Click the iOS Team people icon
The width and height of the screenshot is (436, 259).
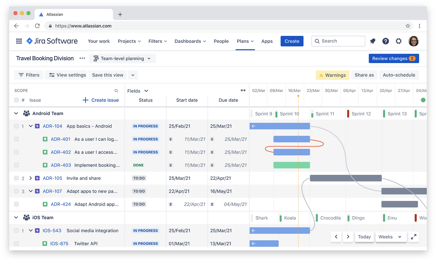pyautogui.click(x=26, y=218)
